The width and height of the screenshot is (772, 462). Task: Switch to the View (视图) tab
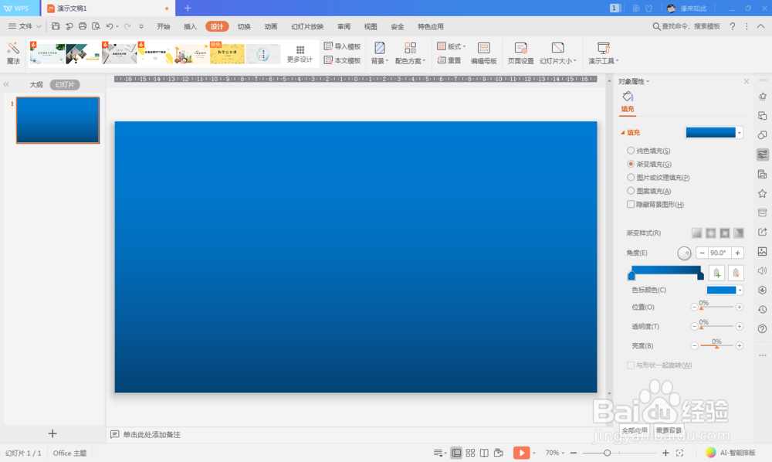pyautogui.click(x=371, y=26)
